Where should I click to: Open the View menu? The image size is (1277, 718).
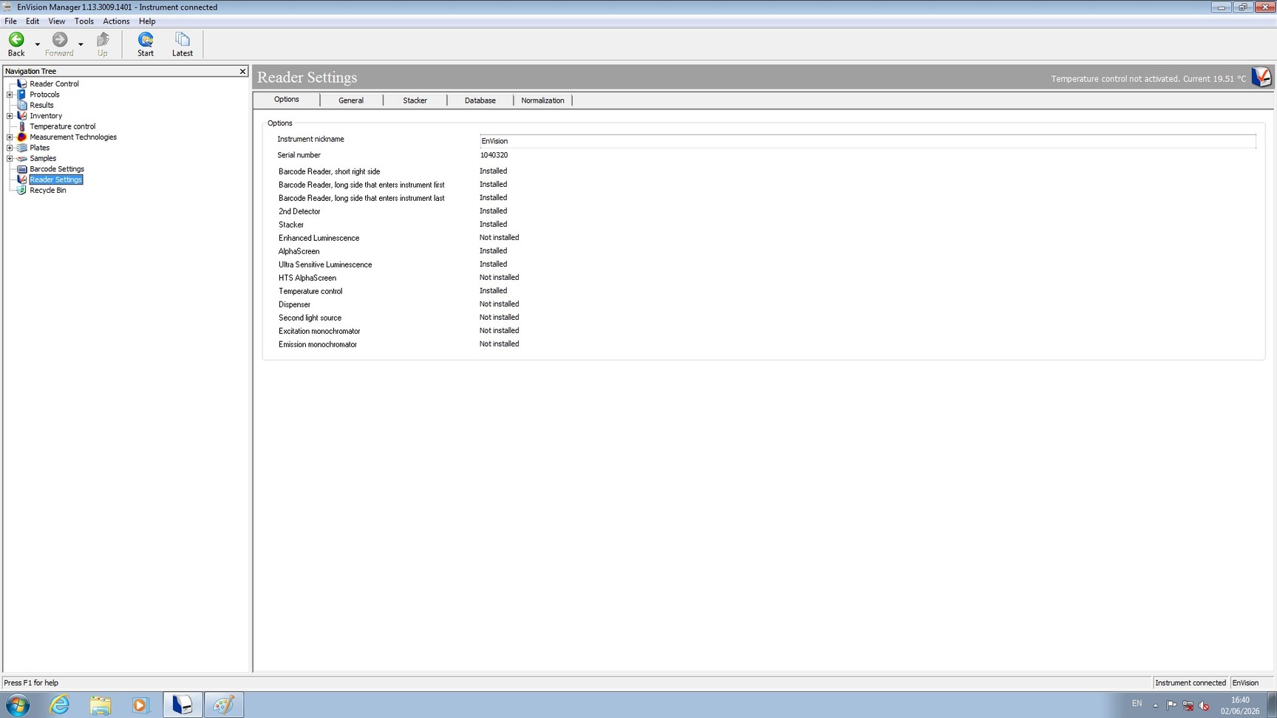pos(57,21)
